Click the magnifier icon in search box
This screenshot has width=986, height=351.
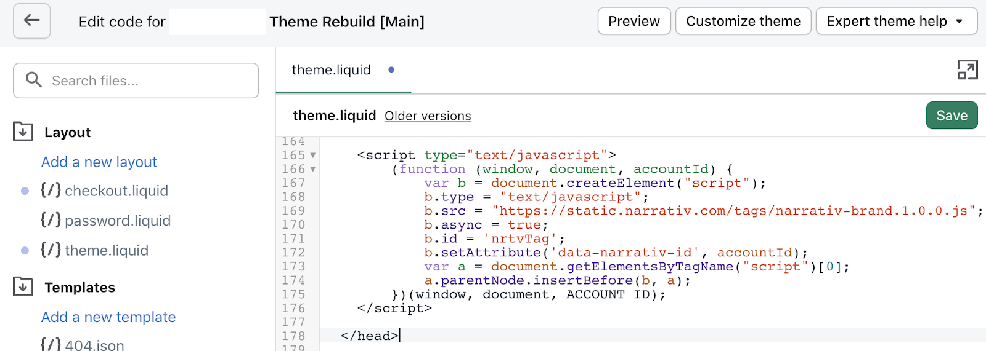[x=34, y=80]
